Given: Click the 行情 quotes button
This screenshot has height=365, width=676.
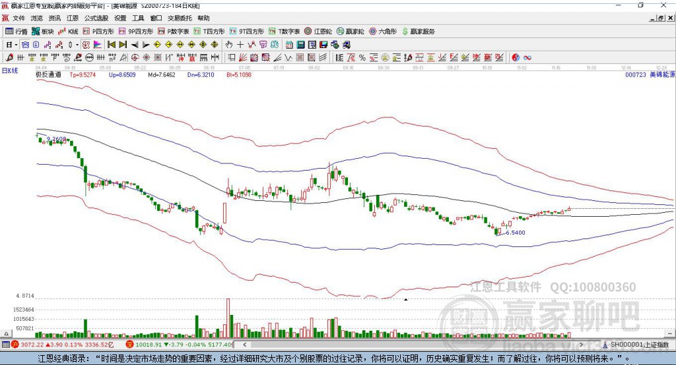Looking at the screenshot, I should pos(17,32).
